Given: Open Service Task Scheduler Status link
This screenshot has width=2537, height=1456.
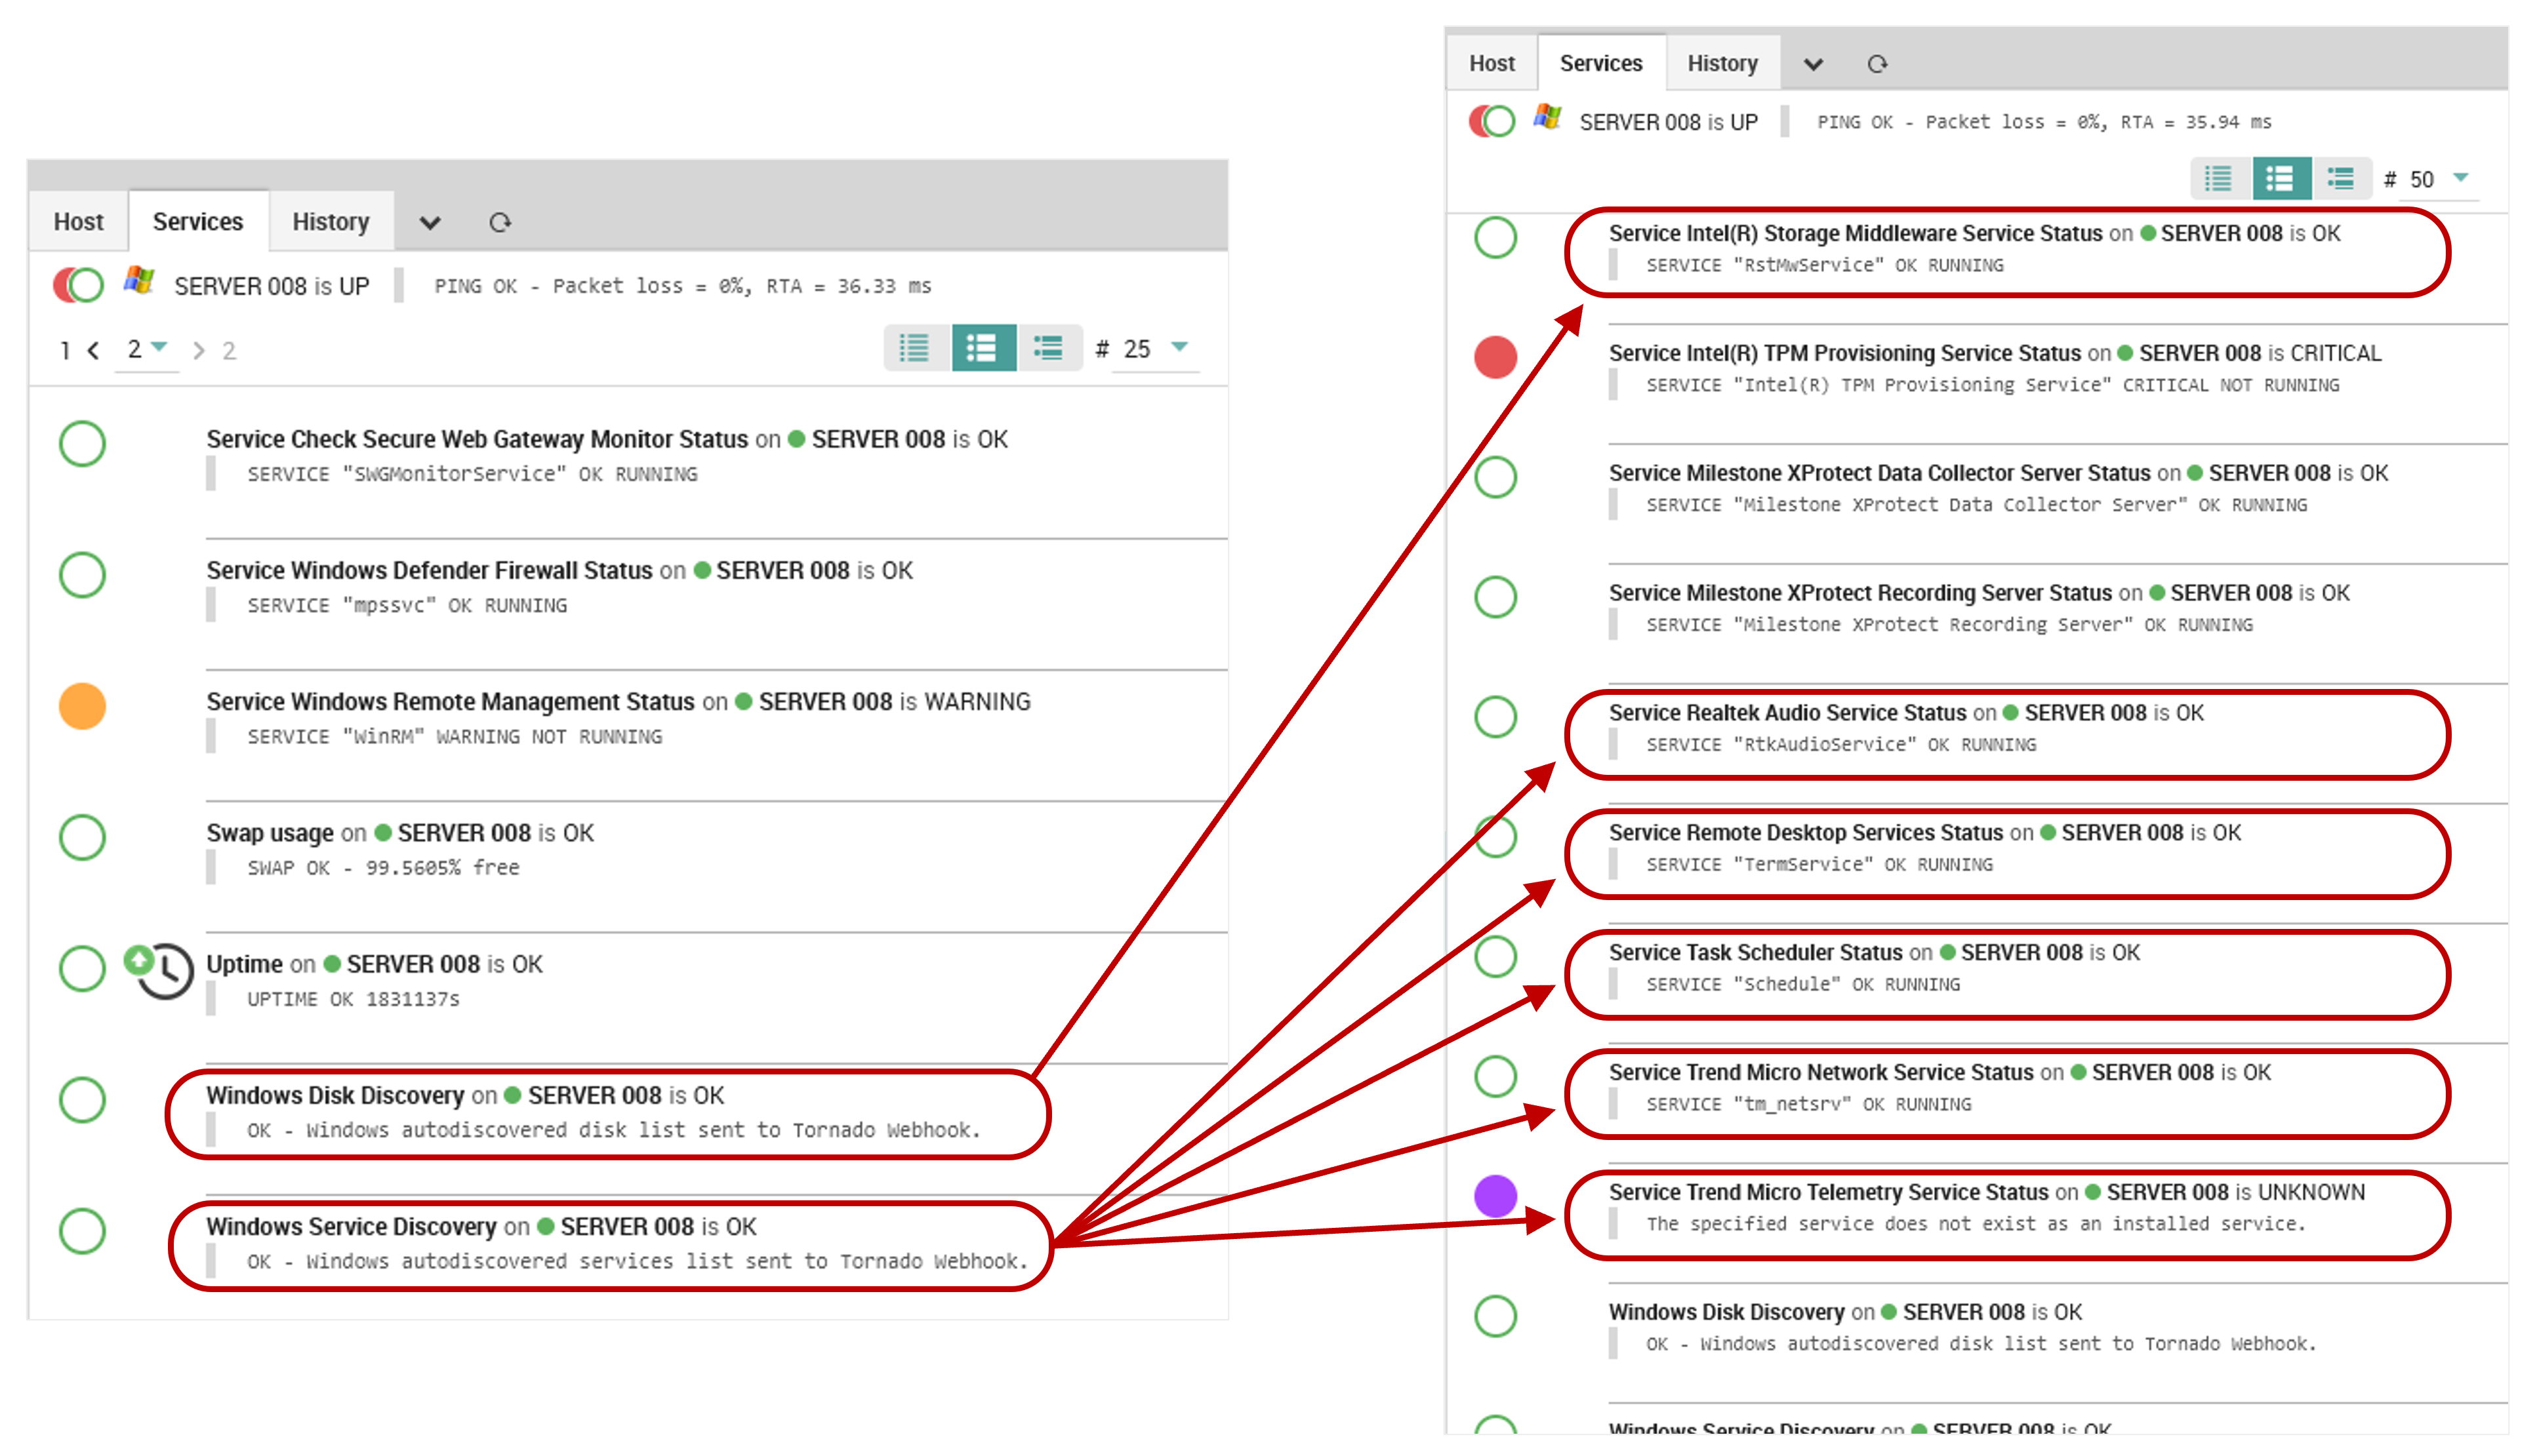Looking at the screenshot, I should point(1756,953).
